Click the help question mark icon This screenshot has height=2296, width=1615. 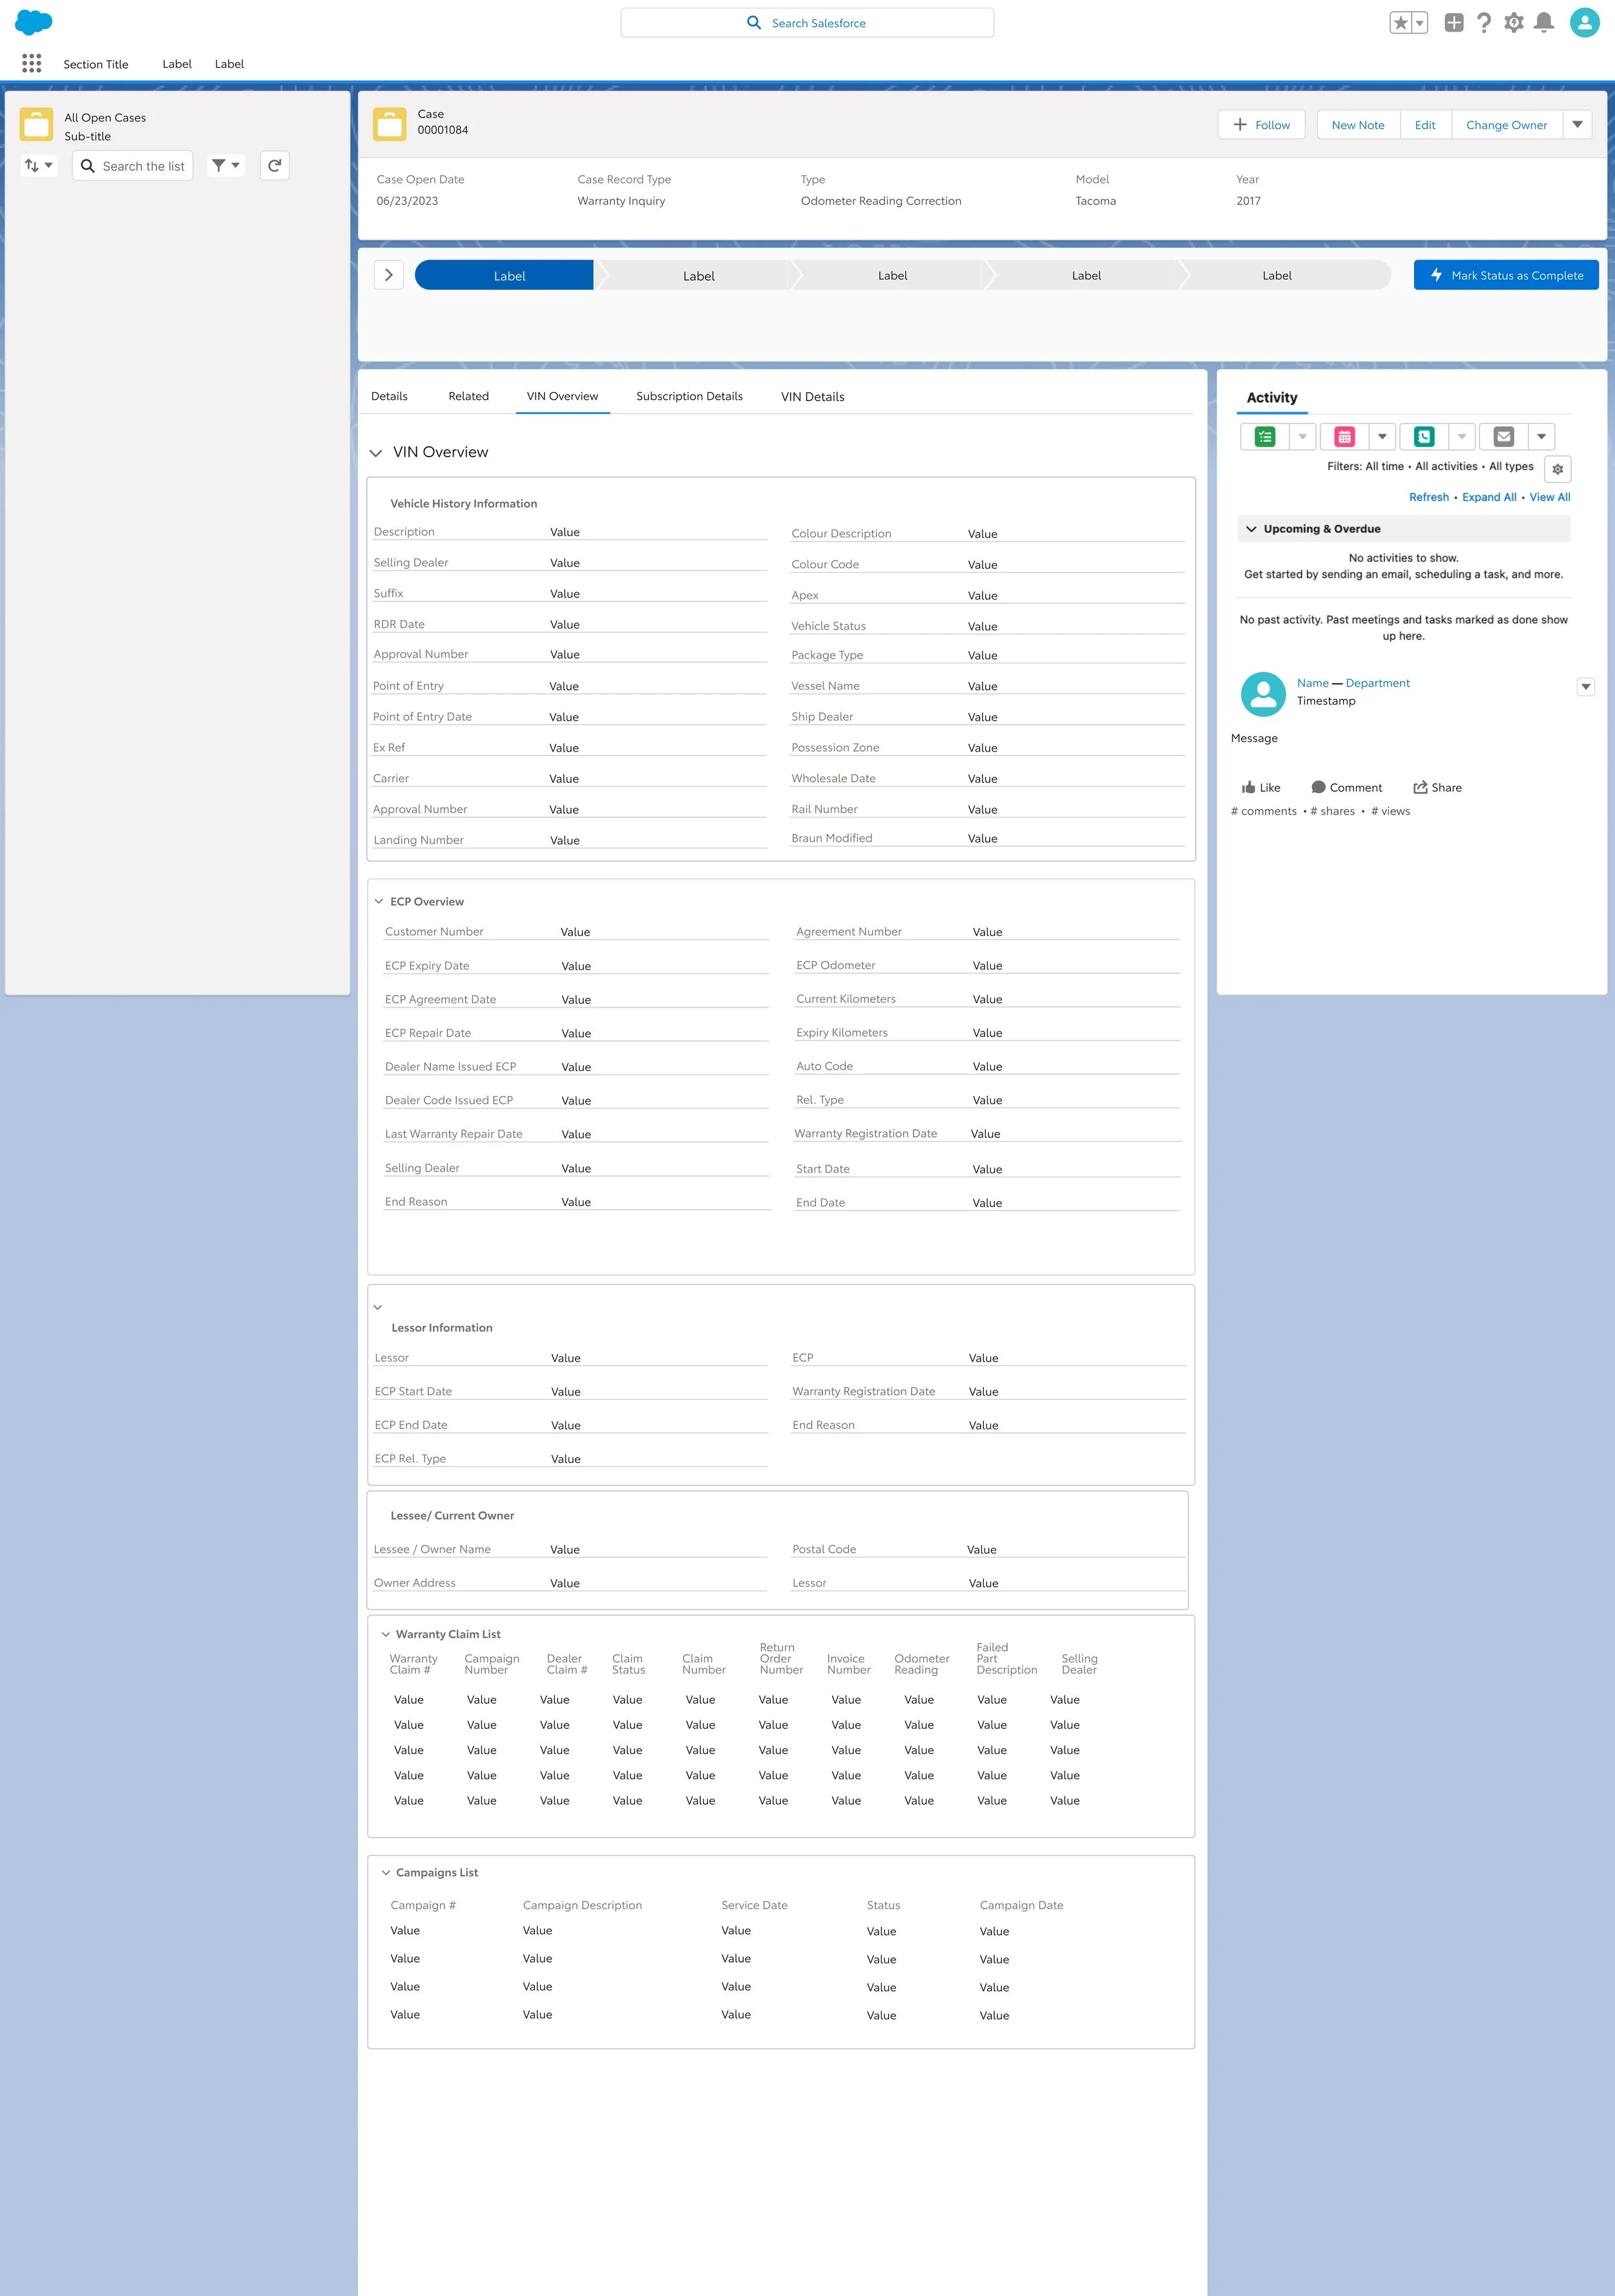coord(1484,22)
